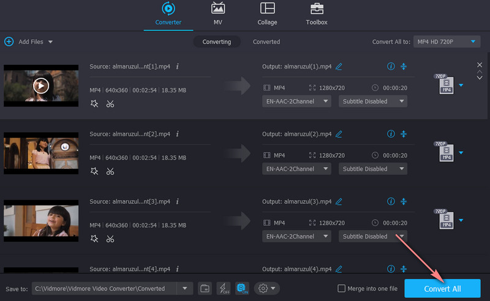Image resolution: width=490 pixels, height=301 pixels.
Task: Expand the Subtitle Disabled dropdown for the second video
Action: [373, 169]
